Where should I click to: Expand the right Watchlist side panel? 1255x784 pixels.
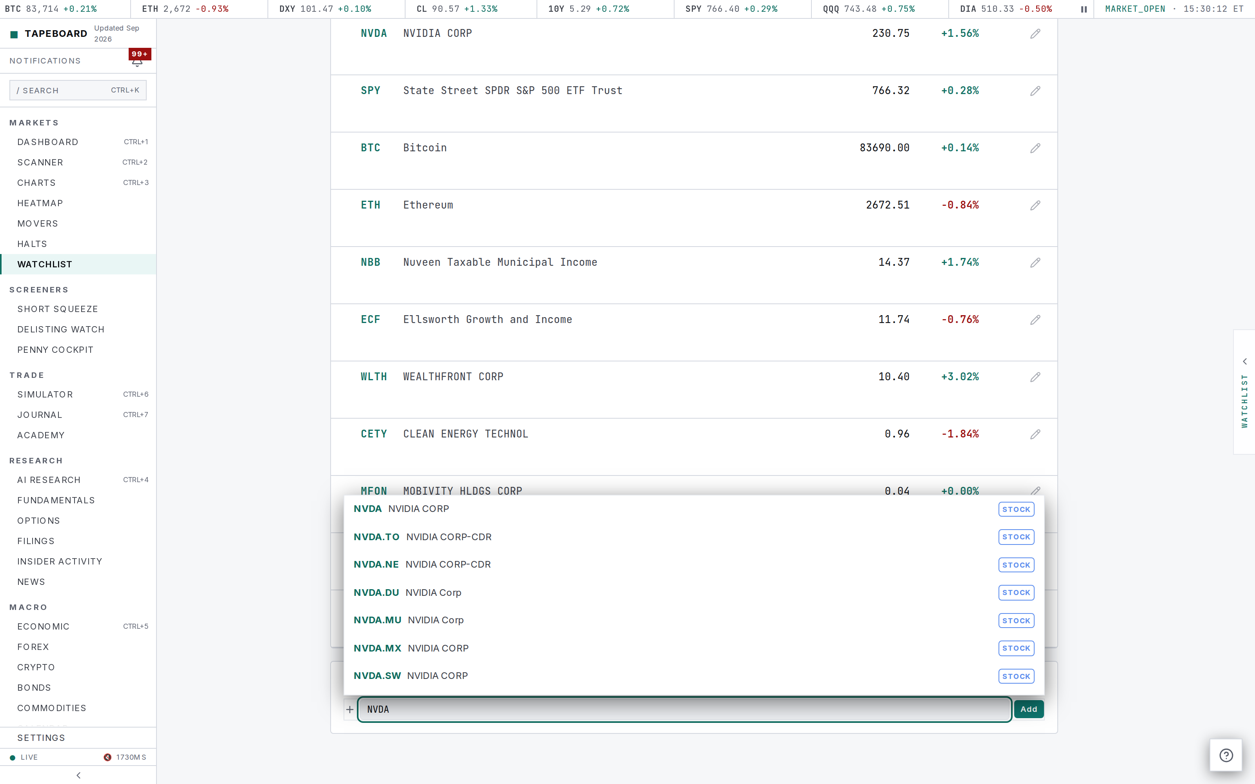point(1245,392)
